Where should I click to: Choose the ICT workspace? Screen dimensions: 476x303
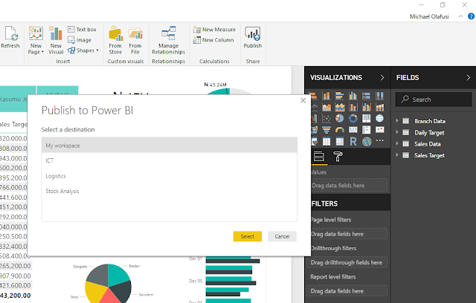point(170,160)
